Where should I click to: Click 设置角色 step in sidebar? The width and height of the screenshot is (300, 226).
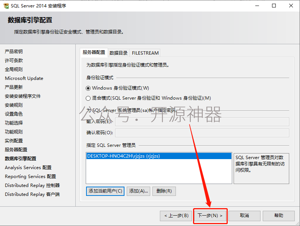14,114
